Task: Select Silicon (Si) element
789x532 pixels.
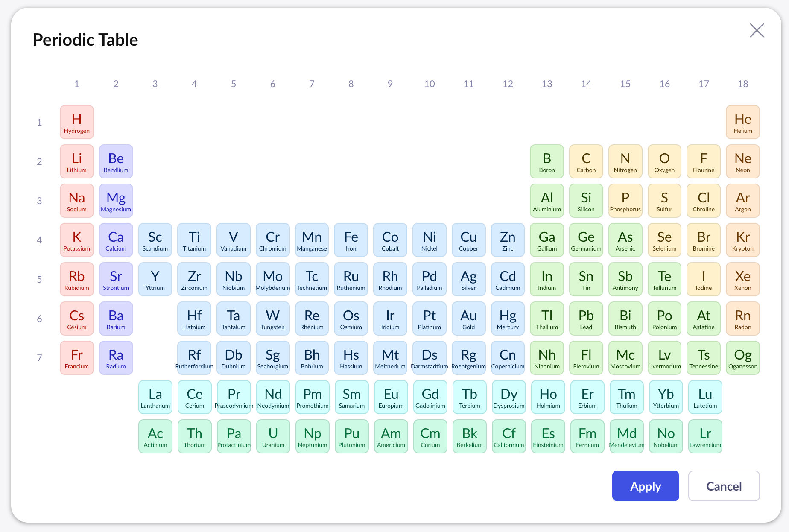Action: [x=586, y=201]
